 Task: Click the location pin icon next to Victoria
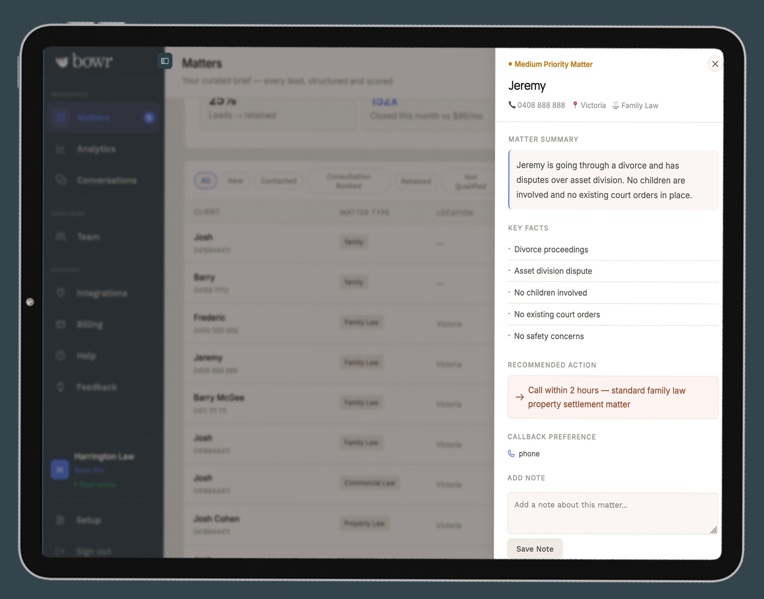[x=575, y=105]
